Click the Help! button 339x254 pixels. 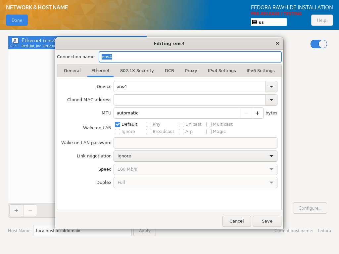tap(322, 20)
